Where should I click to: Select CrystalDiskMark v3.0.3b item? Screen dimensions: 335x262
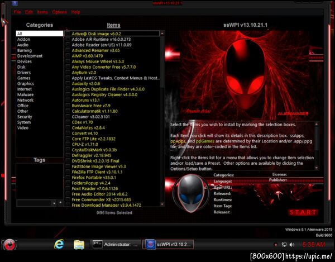[x=94, y=150]
